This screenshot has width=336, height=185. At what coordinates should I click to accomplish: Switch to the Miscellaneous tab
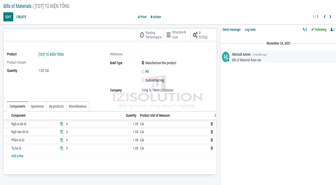[x=78, y=106]
